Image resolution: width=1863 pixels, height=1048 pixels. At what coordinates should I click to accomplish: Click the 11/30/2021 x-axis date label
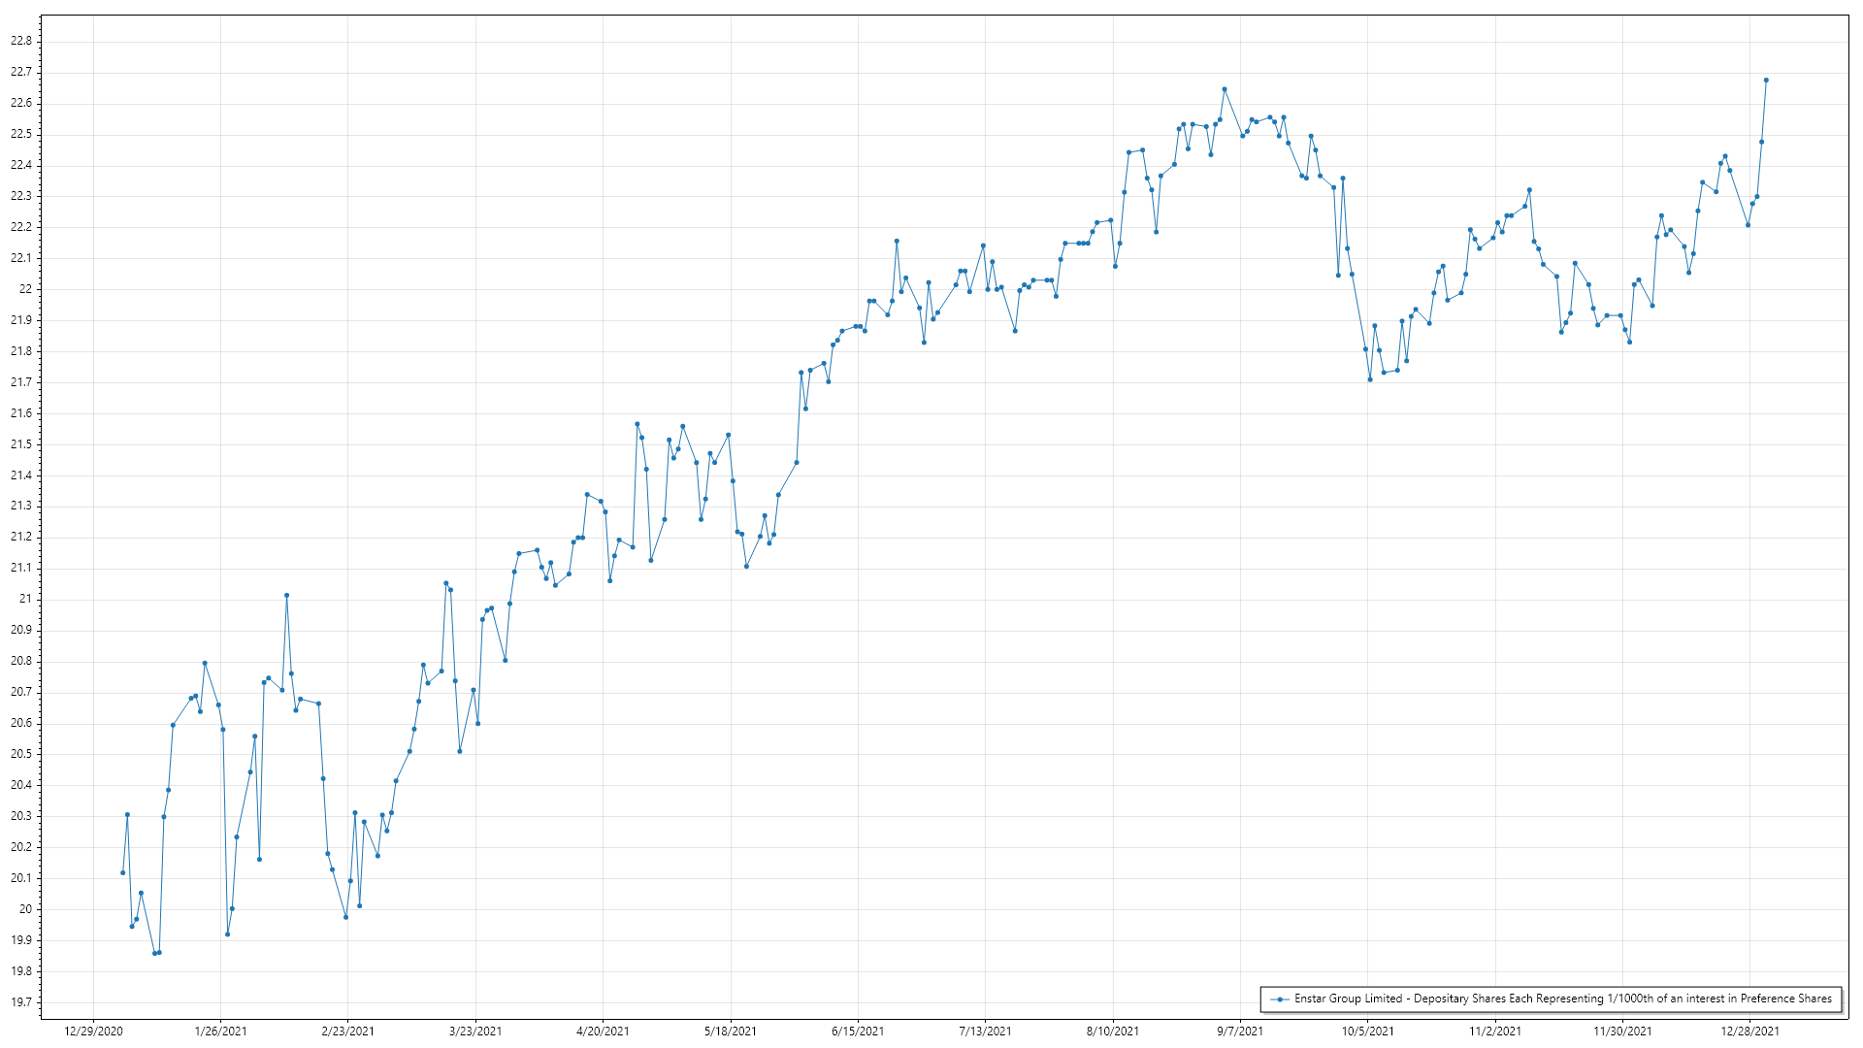pos(1621,1032)
